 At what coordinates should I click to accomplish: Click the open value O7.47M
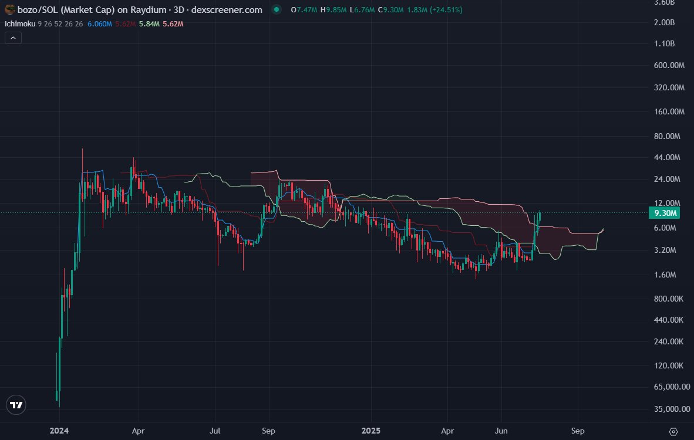click(x=304, y=10)
